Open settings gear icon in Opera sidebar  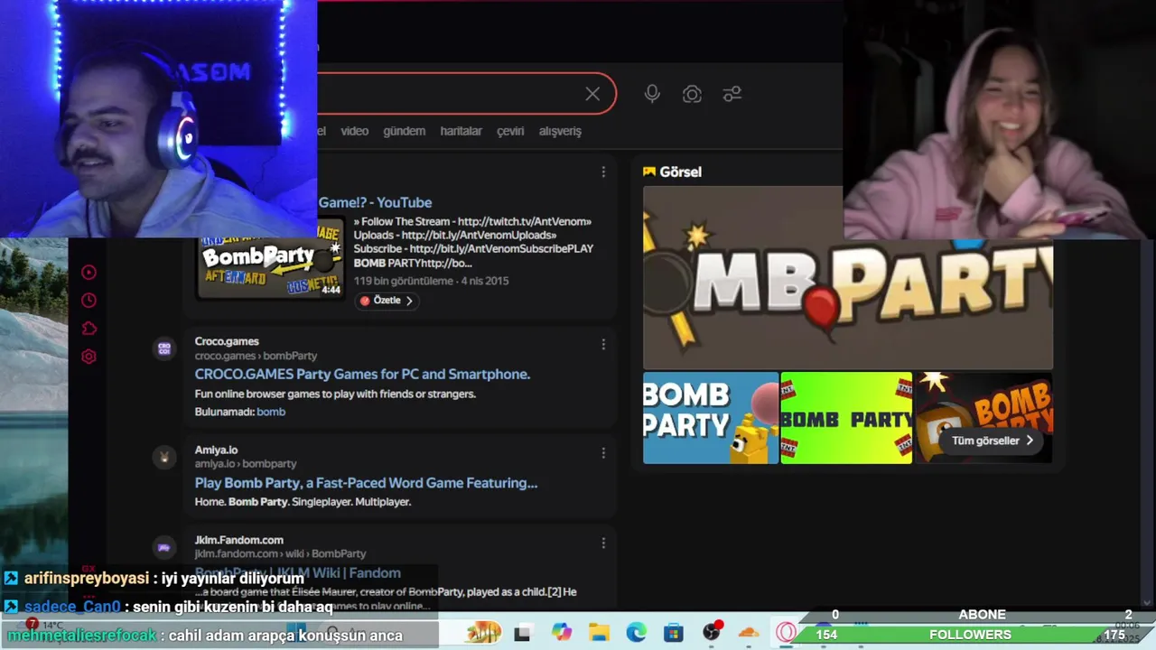point(89,357)
